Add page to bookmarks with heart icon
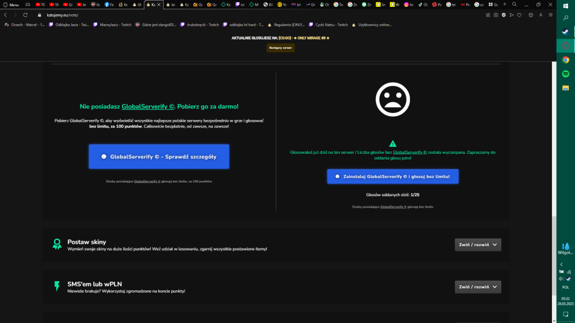The height and width of the screenshot is (323, 575). (519, 15)
